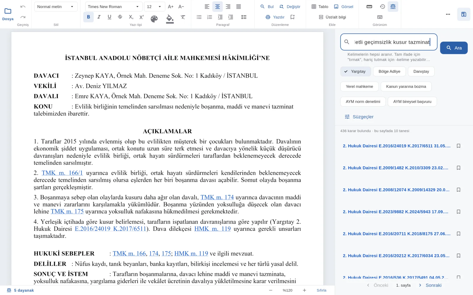Open the font size 12 dropdown
473x295 pixels.
(x=154, y=6)
